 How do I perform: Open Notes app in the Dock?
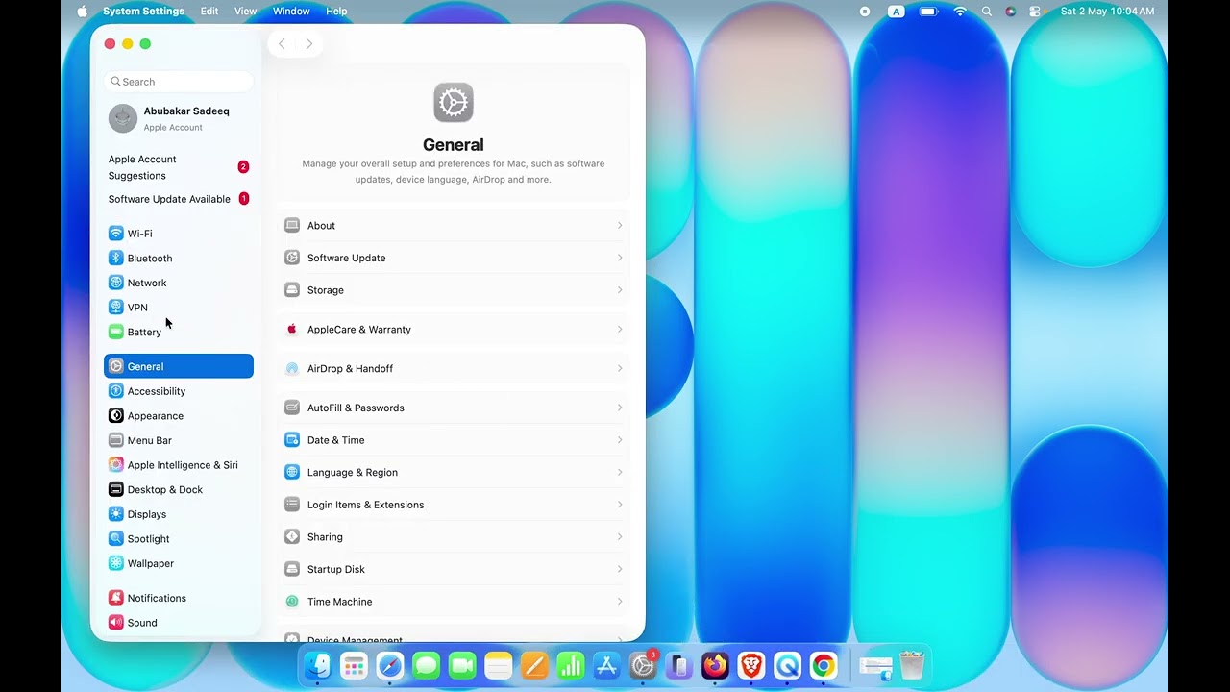[x=499, y=665]
